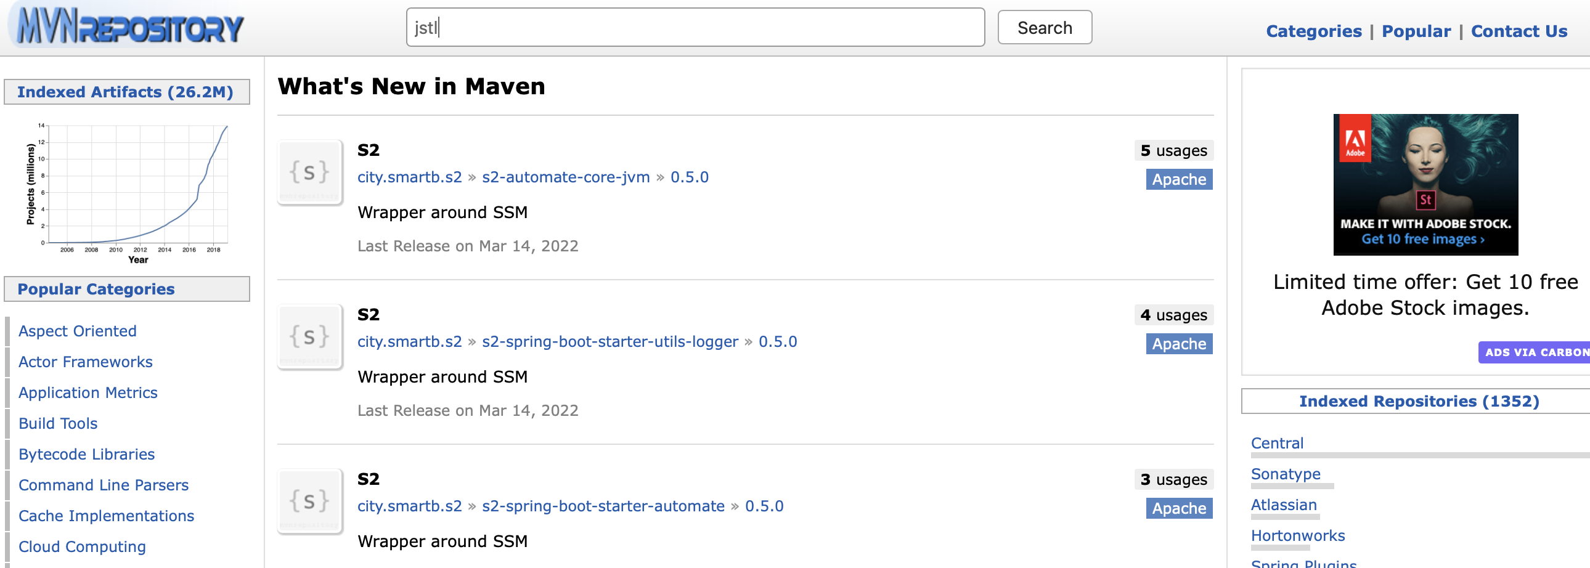
Task: Click the s2-automate-core-jvm artifact icon
Action: coord(309,172)
